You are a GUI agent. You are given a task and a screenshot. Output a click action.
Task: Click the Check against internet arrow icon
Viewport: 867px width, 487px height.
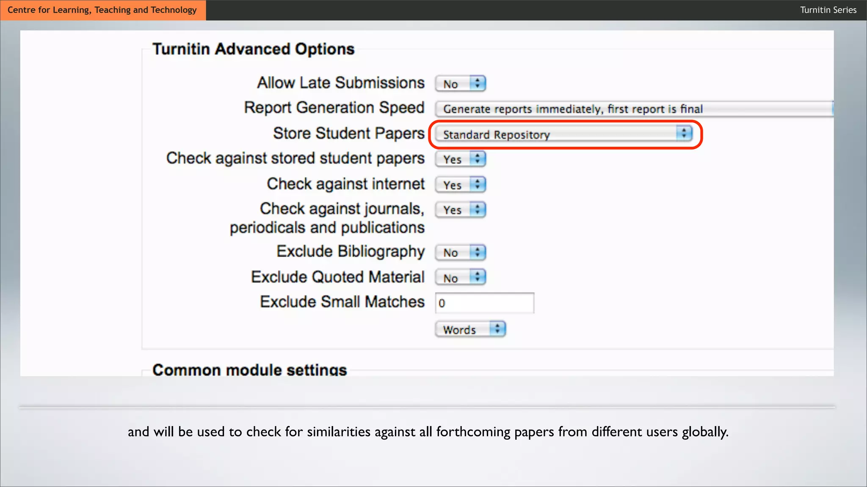click(x=478, y=184)
